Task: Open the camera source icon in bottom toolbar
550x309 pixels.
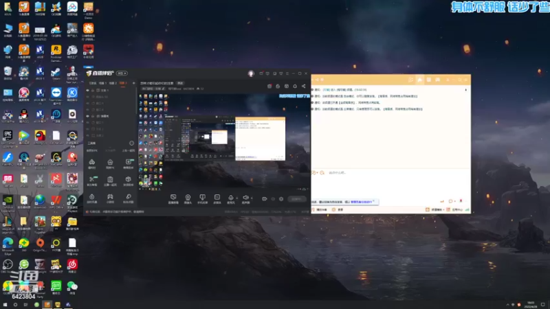Action: 188,198
